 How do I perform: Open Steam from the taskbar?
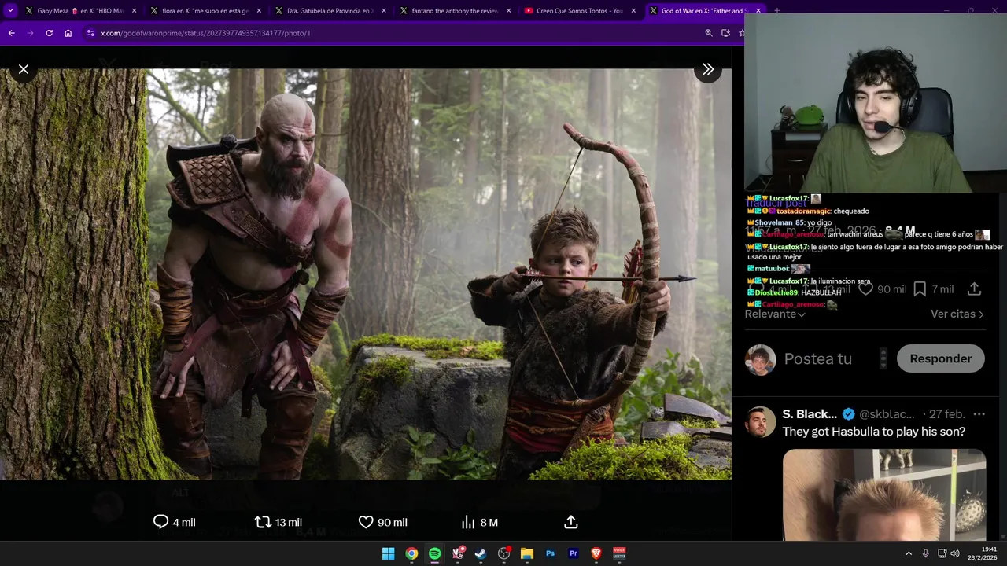tap(481, 553)
